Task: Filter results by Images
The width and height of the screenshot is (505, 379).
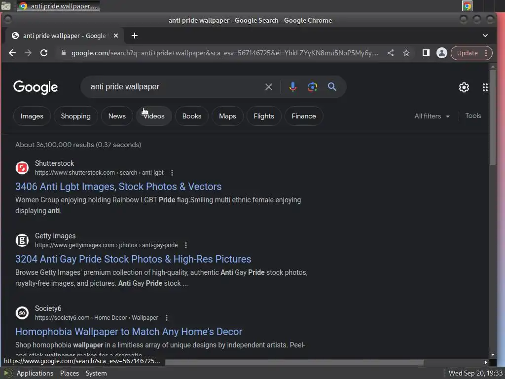Action: [32, 116]
